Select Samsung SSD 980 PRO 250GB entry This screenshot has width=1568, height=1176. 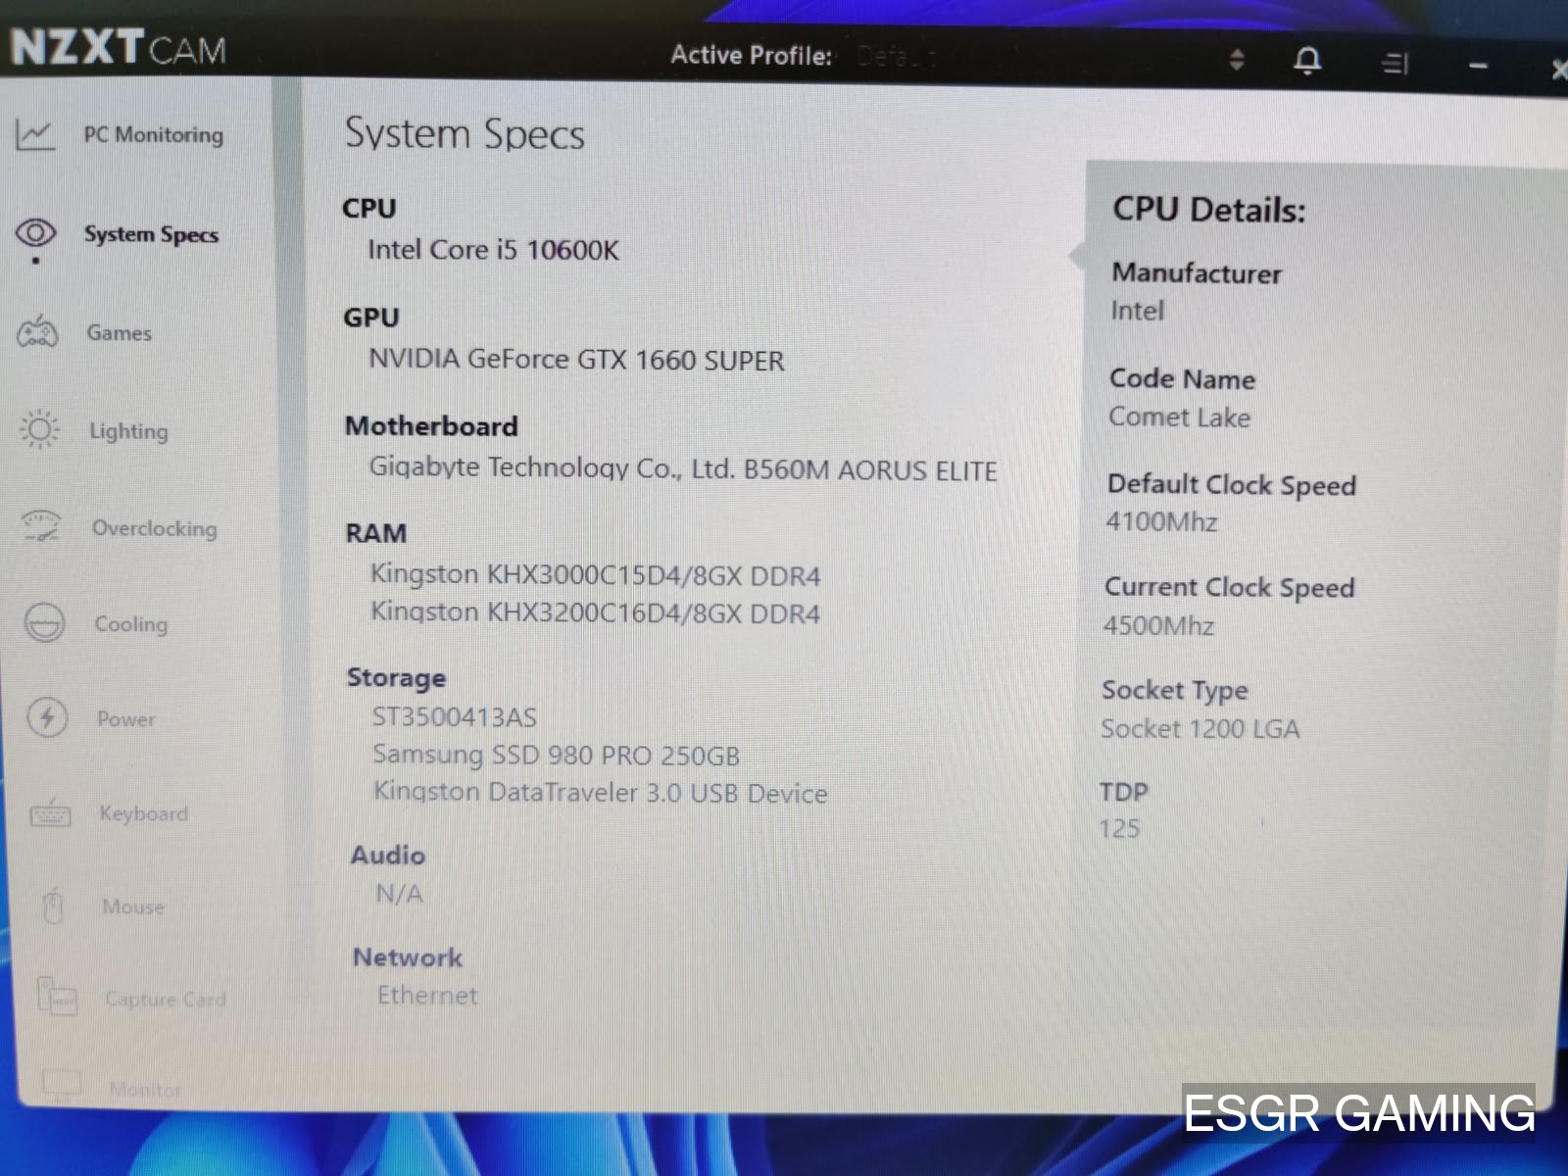[556, 755]
